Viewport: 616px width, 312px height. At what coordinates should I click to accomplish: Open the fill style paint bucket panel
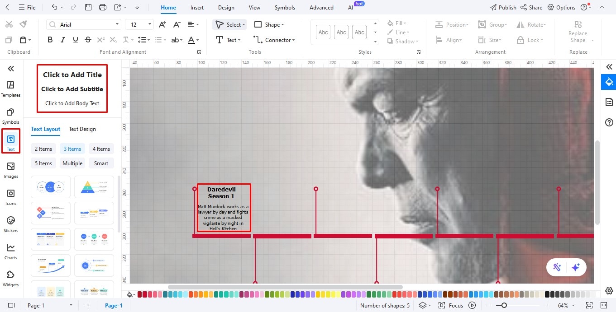(x=609, y=82)
